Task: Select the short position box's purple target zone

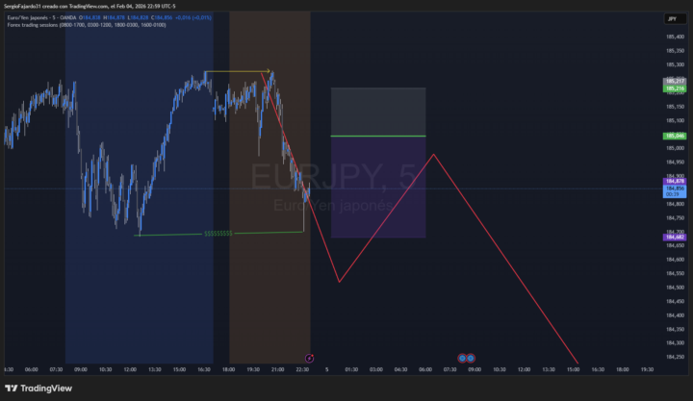Action: pos(378,188)
